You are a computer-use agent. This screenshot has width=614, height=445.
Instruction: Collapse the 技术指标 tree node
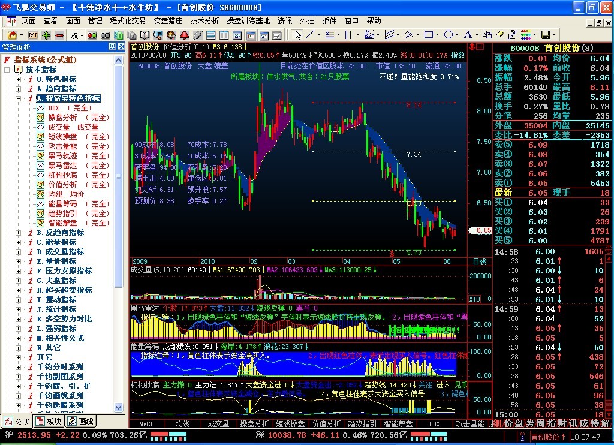(8, 70)
